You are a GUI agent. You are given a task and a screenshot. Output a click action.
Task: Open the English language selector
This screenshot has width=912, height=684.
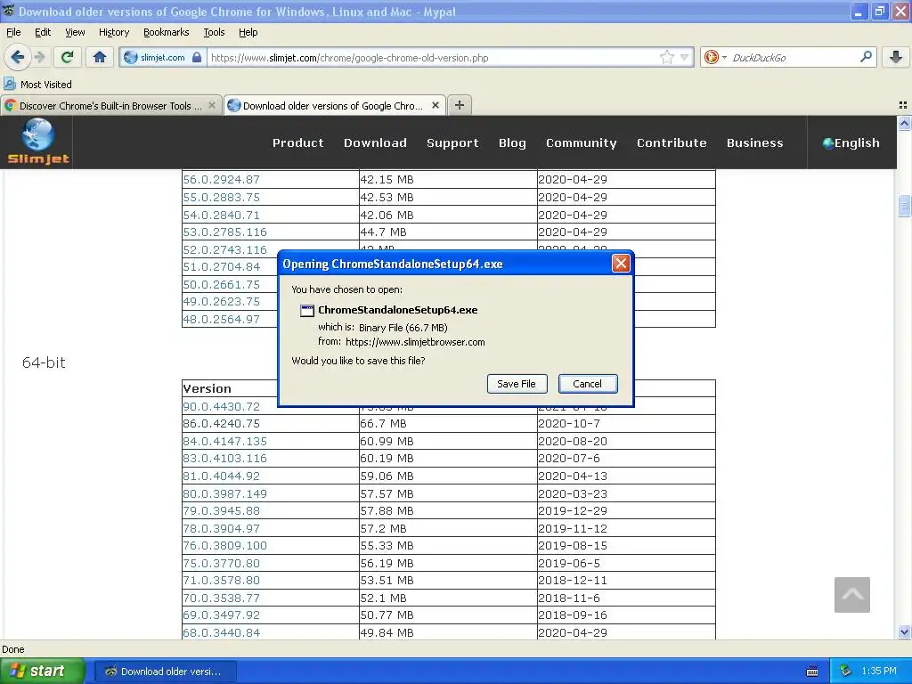pos(851,142)
